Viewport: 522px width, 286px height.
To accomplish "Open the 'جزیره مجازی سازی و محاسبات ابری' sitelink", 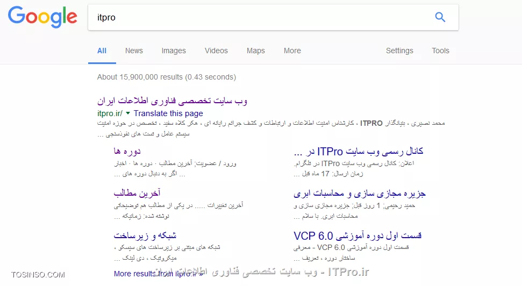I will [360, 194].
